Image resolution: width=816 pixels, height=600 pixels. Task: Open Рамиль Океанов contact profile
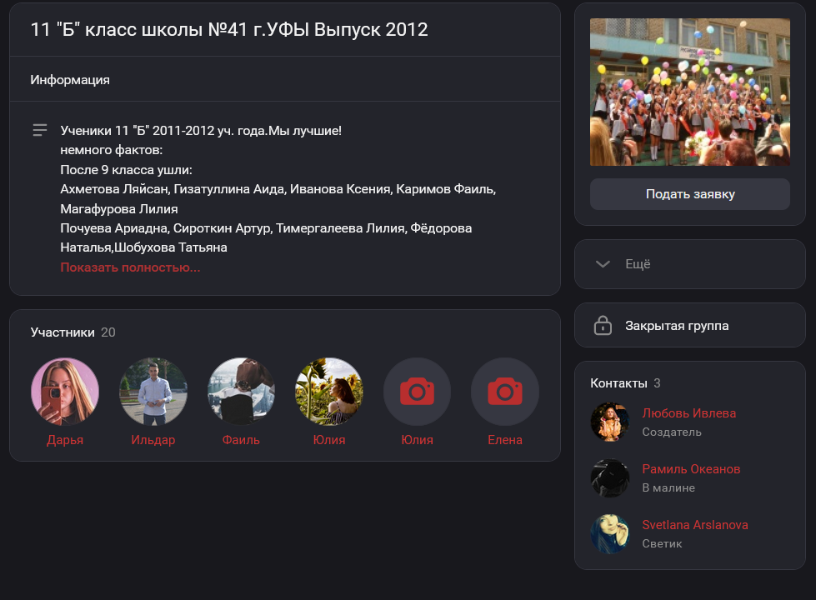691,469
